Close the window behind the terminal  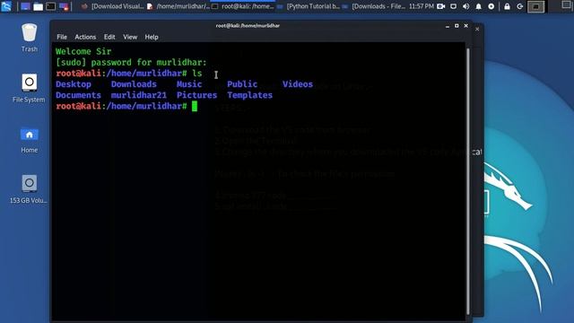pyautogui.click(x=477, y=29)
